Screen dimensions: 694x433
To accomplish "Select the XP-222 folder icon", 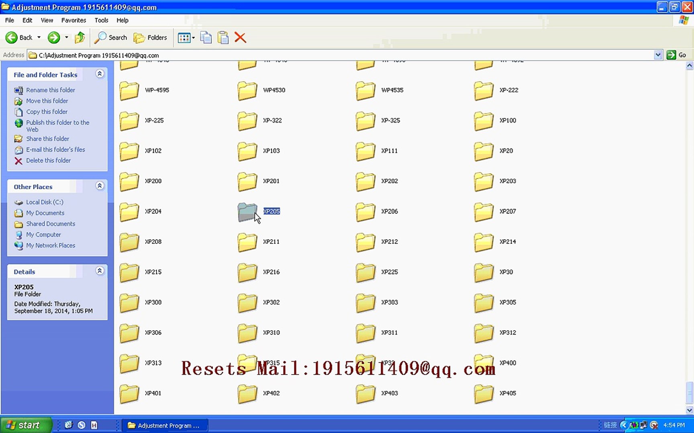I will (x=484, y=91).
